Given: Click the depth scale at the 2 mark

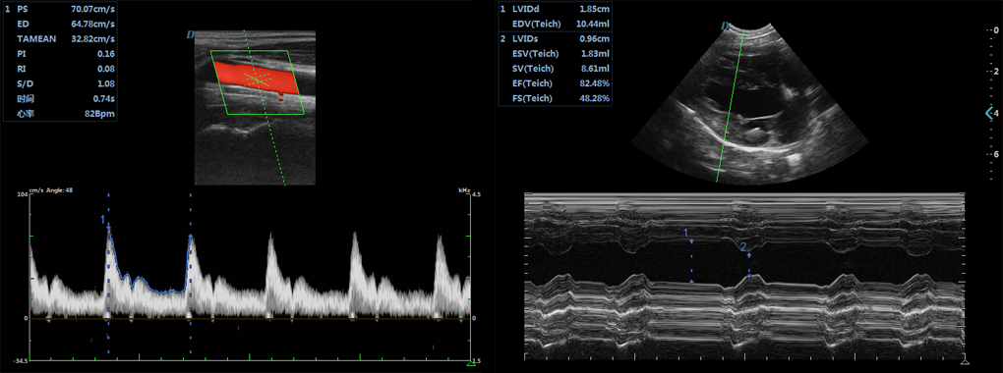Looking at the screenshot, I should [995, 71].
